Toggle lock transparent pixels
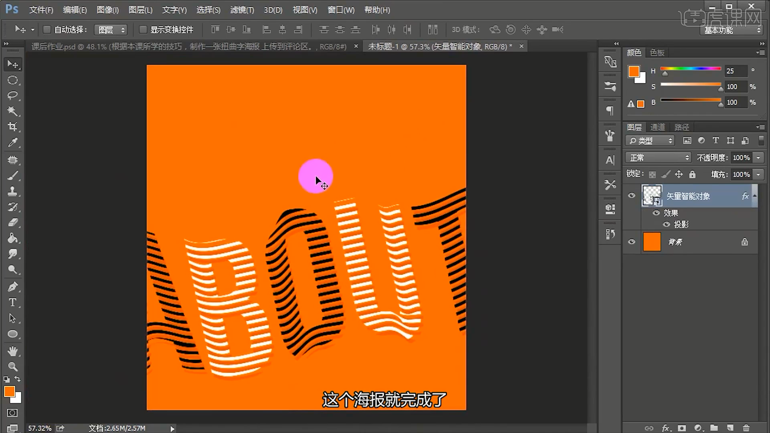770x433 pixels. 652,174
